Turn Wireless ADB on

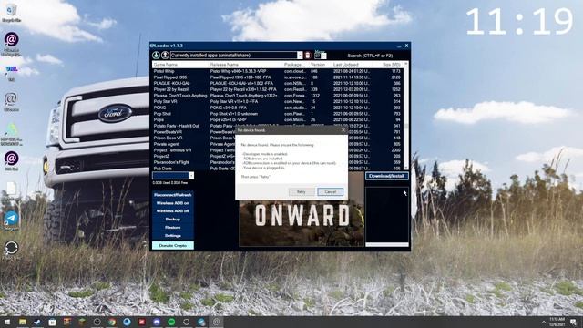pyautogui.click(x=173, y=203)
